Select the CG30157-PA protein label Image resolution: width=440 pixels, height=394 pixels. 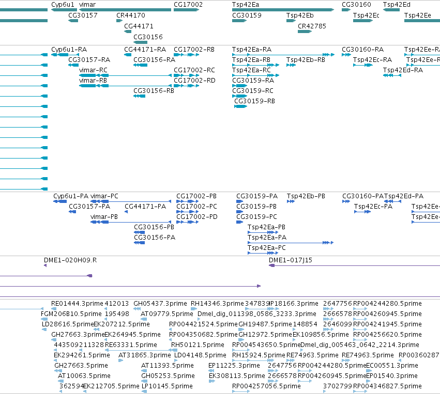click(89, 207)
